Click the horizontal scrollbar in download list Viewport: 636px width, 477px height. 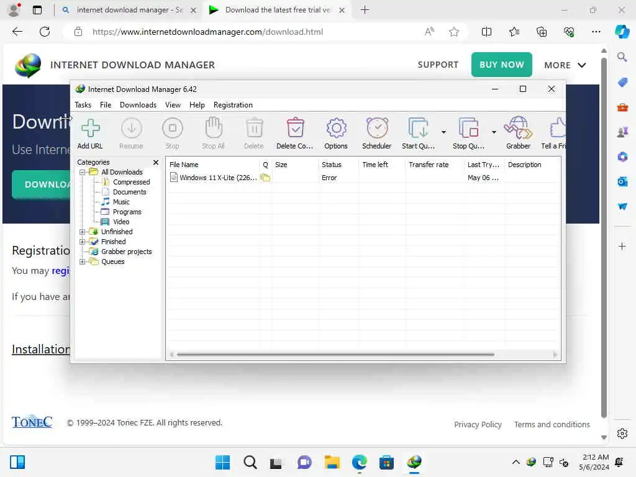(335, 355)
